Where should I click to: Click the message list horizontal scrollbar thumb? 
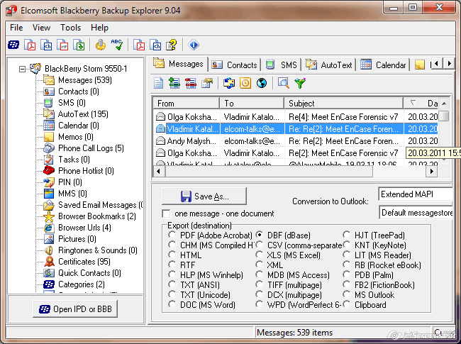pyautogui.click(x=269, y=171)
